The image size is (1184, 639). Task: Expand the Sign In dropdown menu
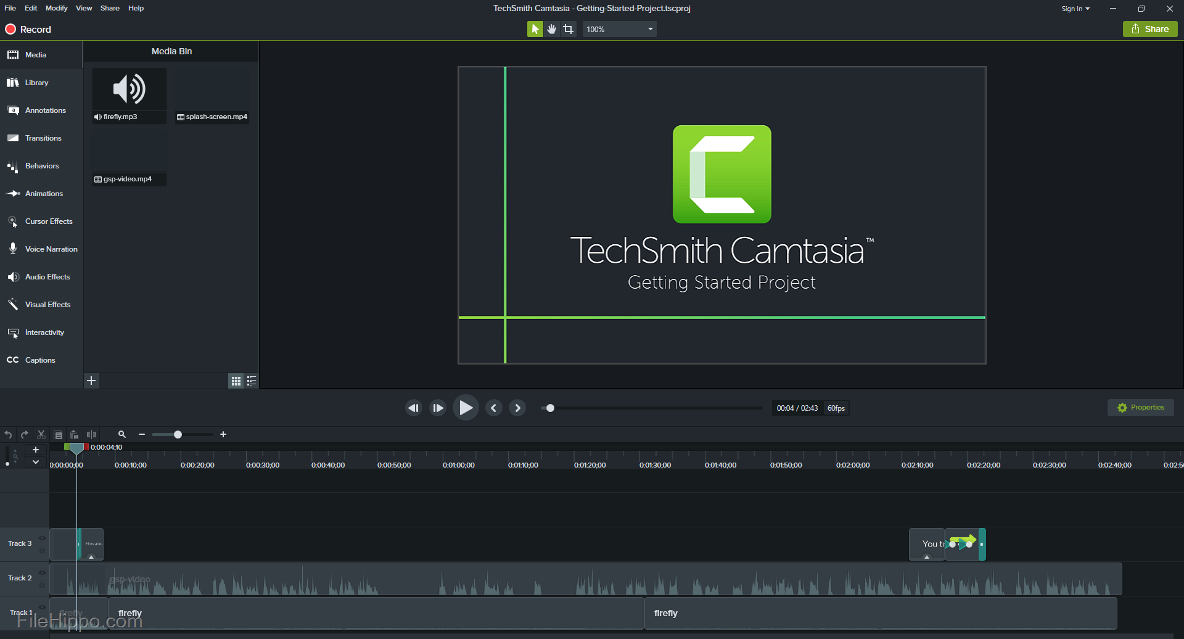tap(1075, 8)
